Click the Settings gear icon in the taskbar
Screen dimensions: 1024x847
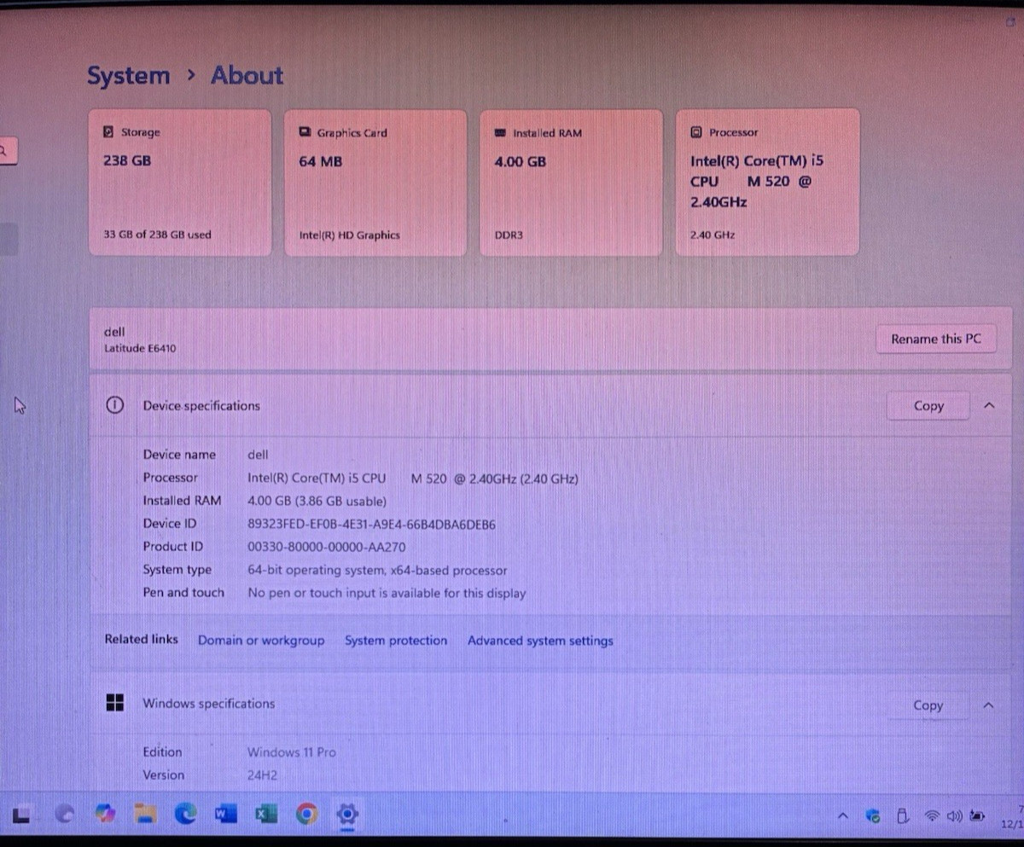tap(346, 814)
